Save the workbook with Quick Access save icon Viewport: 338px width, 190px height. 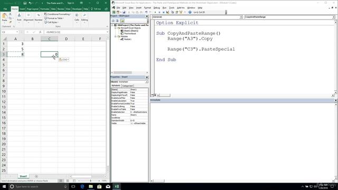pyautogui.click(x=25, y=3)
